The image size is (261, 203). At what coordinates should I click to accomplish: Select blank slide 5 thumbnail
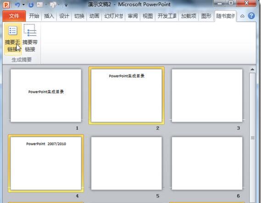point(127,163)
